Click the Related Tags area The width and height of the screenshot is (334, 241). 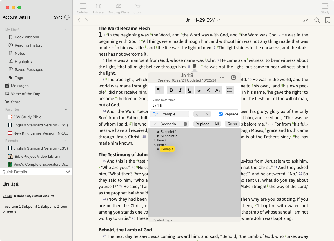coord(162,220)
